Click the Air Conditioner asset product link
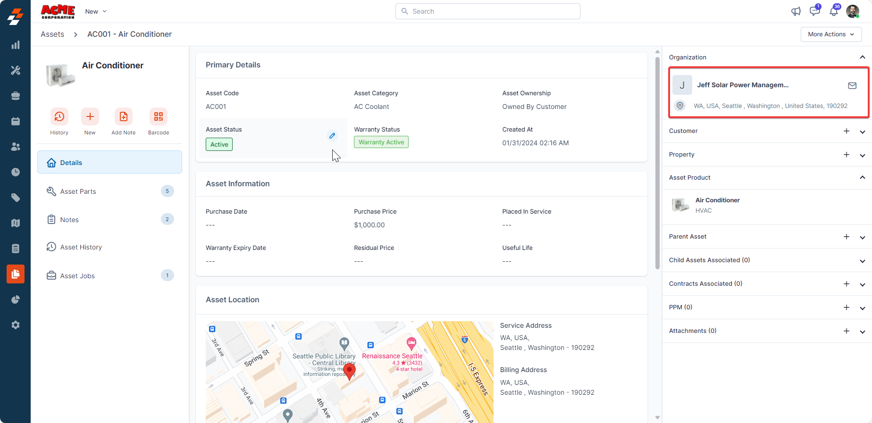The width and height of the screenshot is (872, 423). (x=717, y=200)
